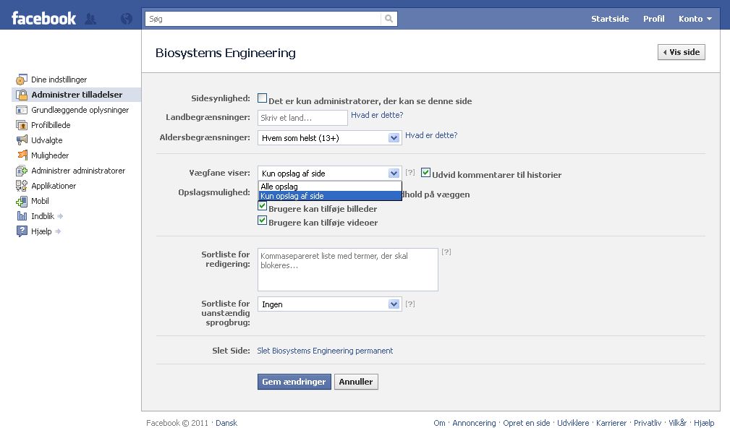Screen dimensions: 730x441
Task: Click Administrer administratorer icon
Action: (22, 171)
